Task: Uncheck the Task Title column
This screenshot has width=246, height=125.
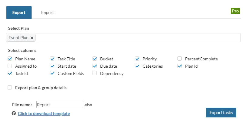Action: (x=52, y=59)
